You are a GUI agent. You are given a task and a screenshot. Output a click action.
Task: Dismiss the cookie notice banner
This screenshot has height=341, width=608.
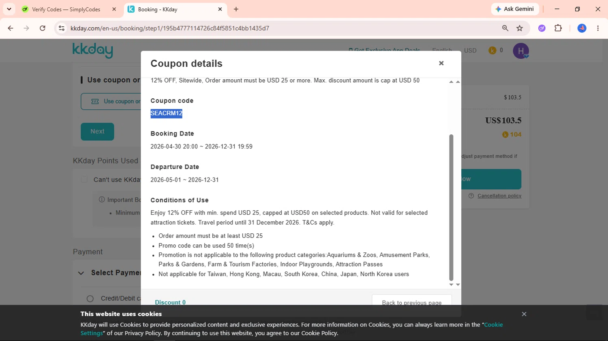(x=524, y=314)
